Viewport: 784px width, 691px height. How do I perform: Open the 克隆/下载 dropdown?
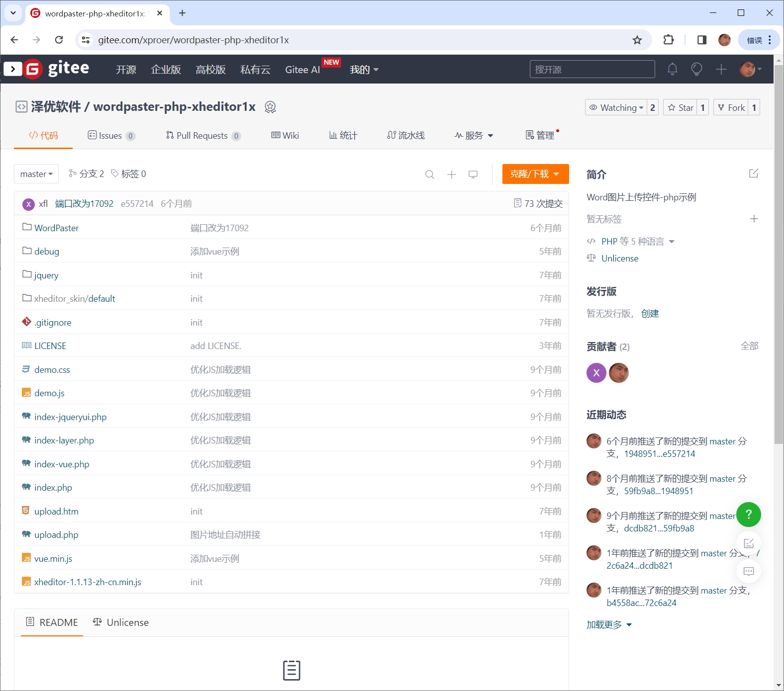(x=535, y=174)
